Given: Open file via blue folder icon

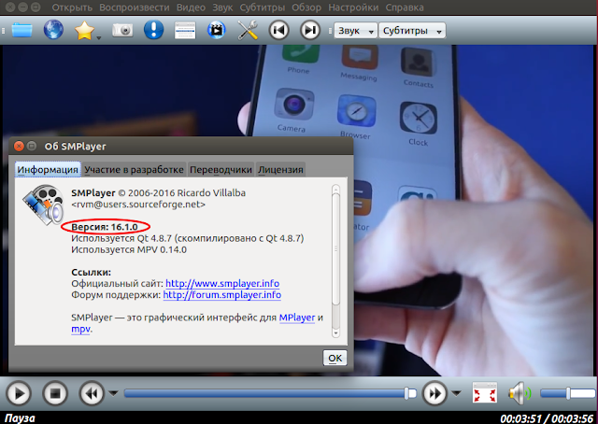Looking at the screenshot, I should [21, 30].
